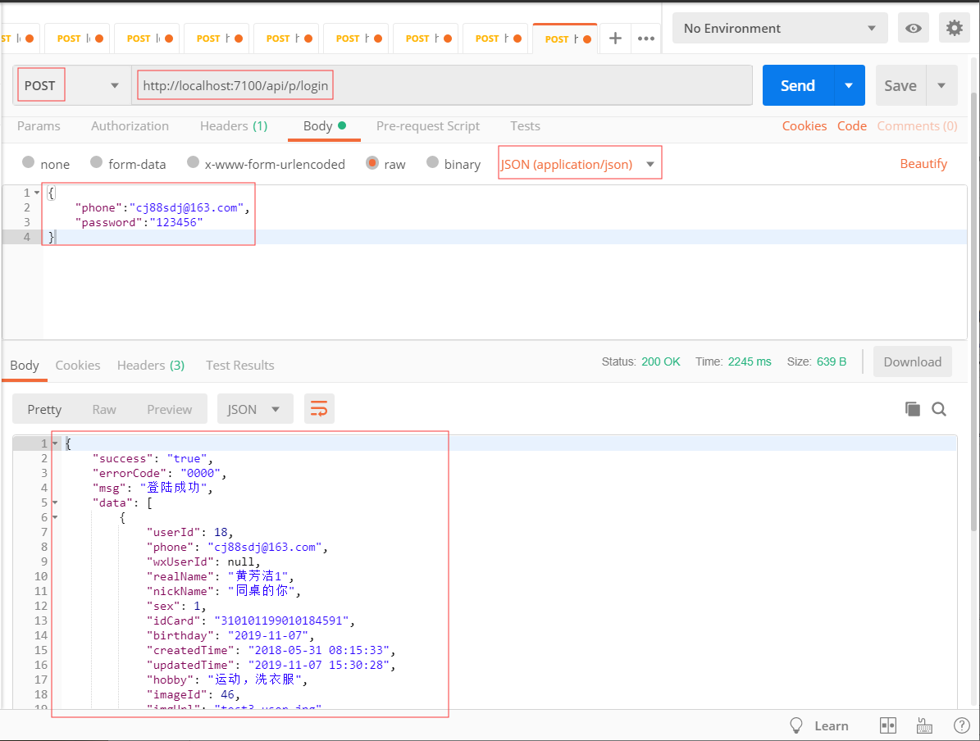Click the Save button

pos(900,85)
